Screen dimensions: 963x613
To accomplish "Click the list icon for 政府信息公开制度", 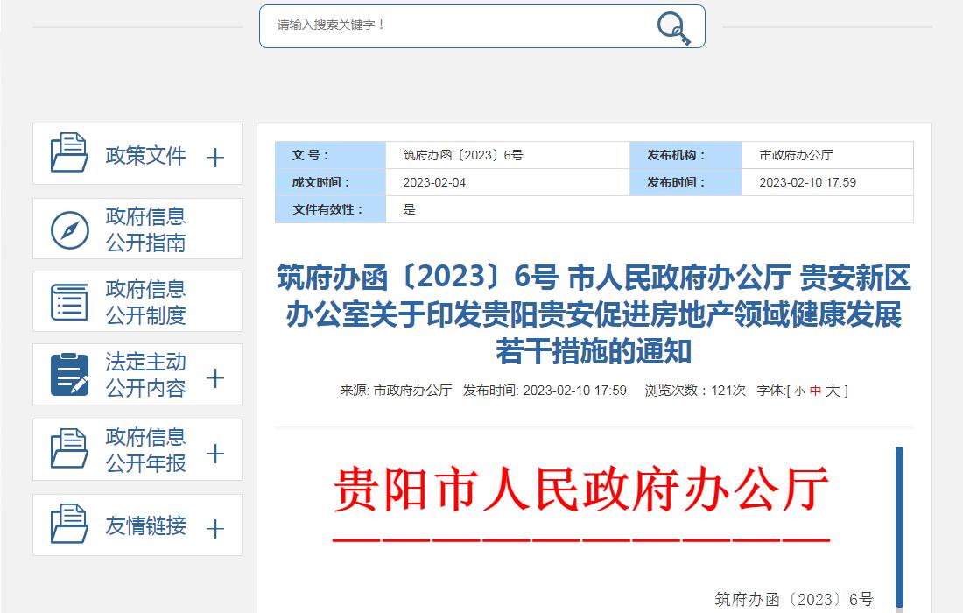I will pyautogui.click(x=69, y=302).
